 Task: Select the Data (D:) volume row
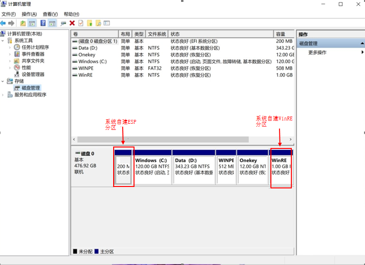(x=88, y=48)
